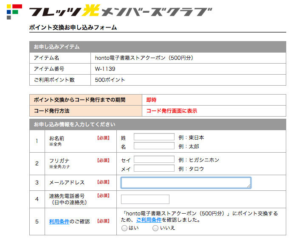
Task: Grab the resize handle of email text area
Action: (249, 186)
